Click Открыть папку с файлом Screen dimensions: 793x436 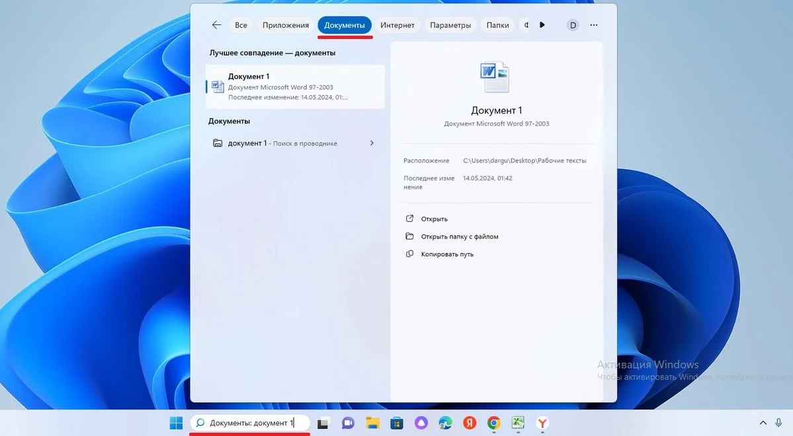tap(460, 236)
